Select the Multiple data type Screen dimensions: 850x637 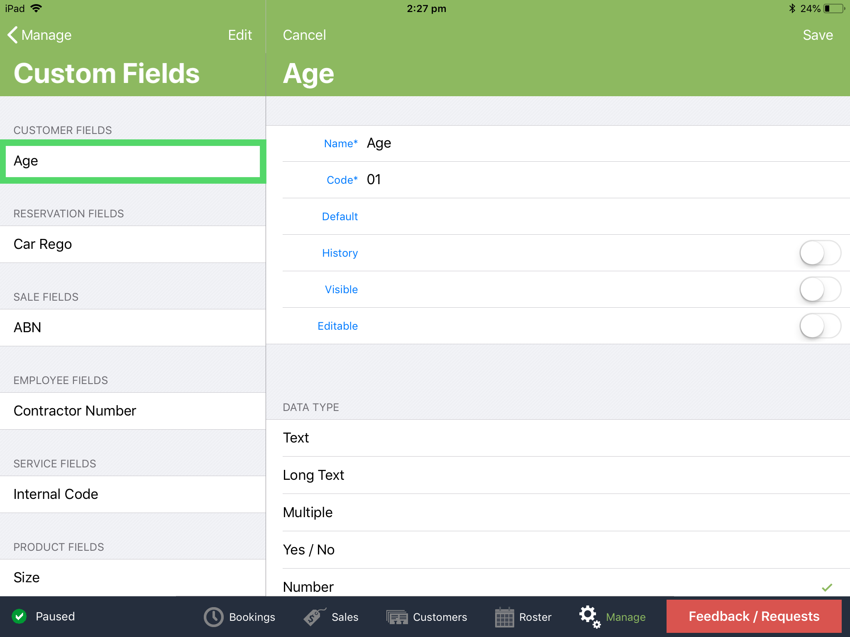558,513
